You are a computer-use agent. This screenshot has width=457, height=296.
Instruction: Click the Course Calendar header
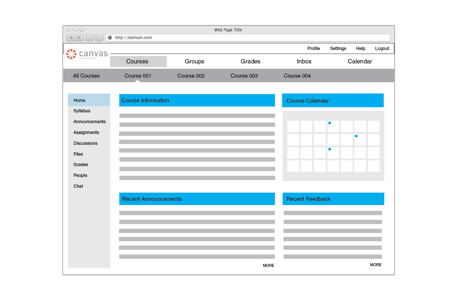point(333,100)
